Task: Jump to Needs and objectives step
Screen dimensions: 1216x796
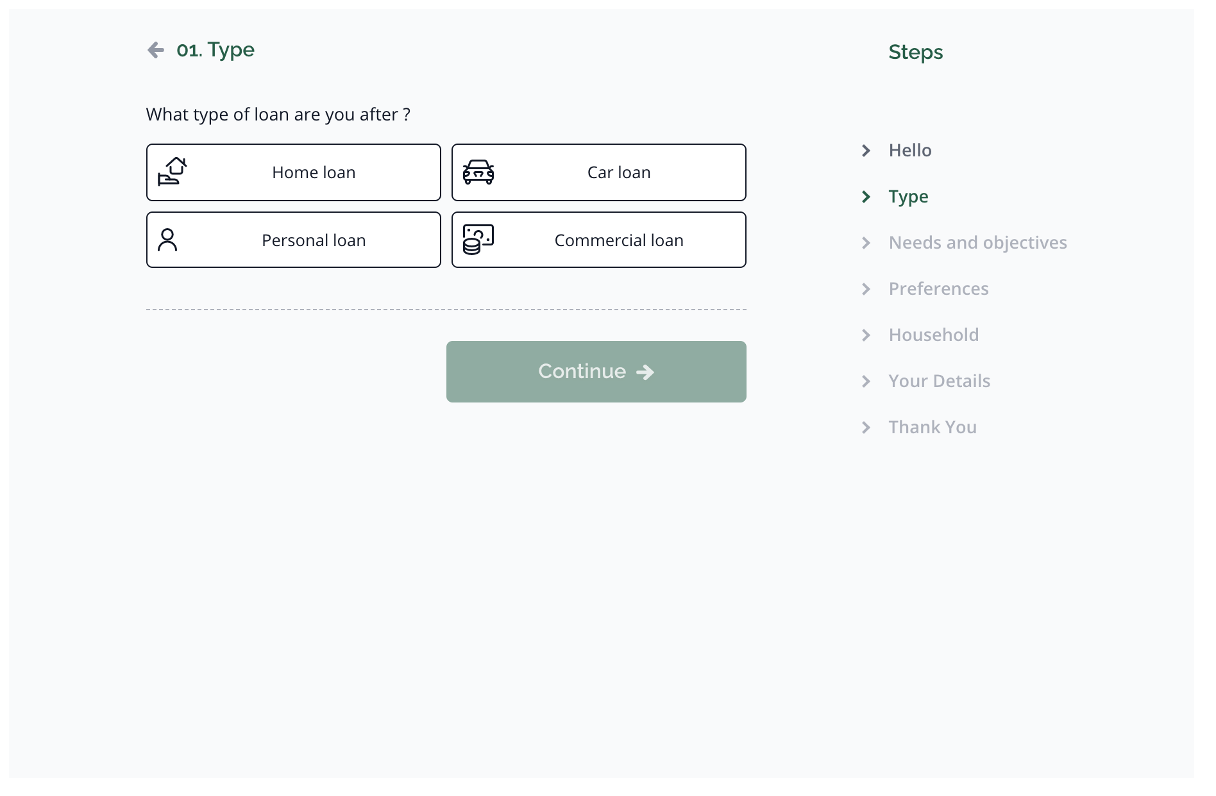Action: [x=977, y=243]
